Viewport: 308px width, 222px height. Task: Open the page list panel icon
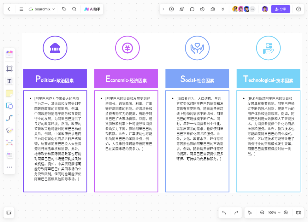click(9, 213)
